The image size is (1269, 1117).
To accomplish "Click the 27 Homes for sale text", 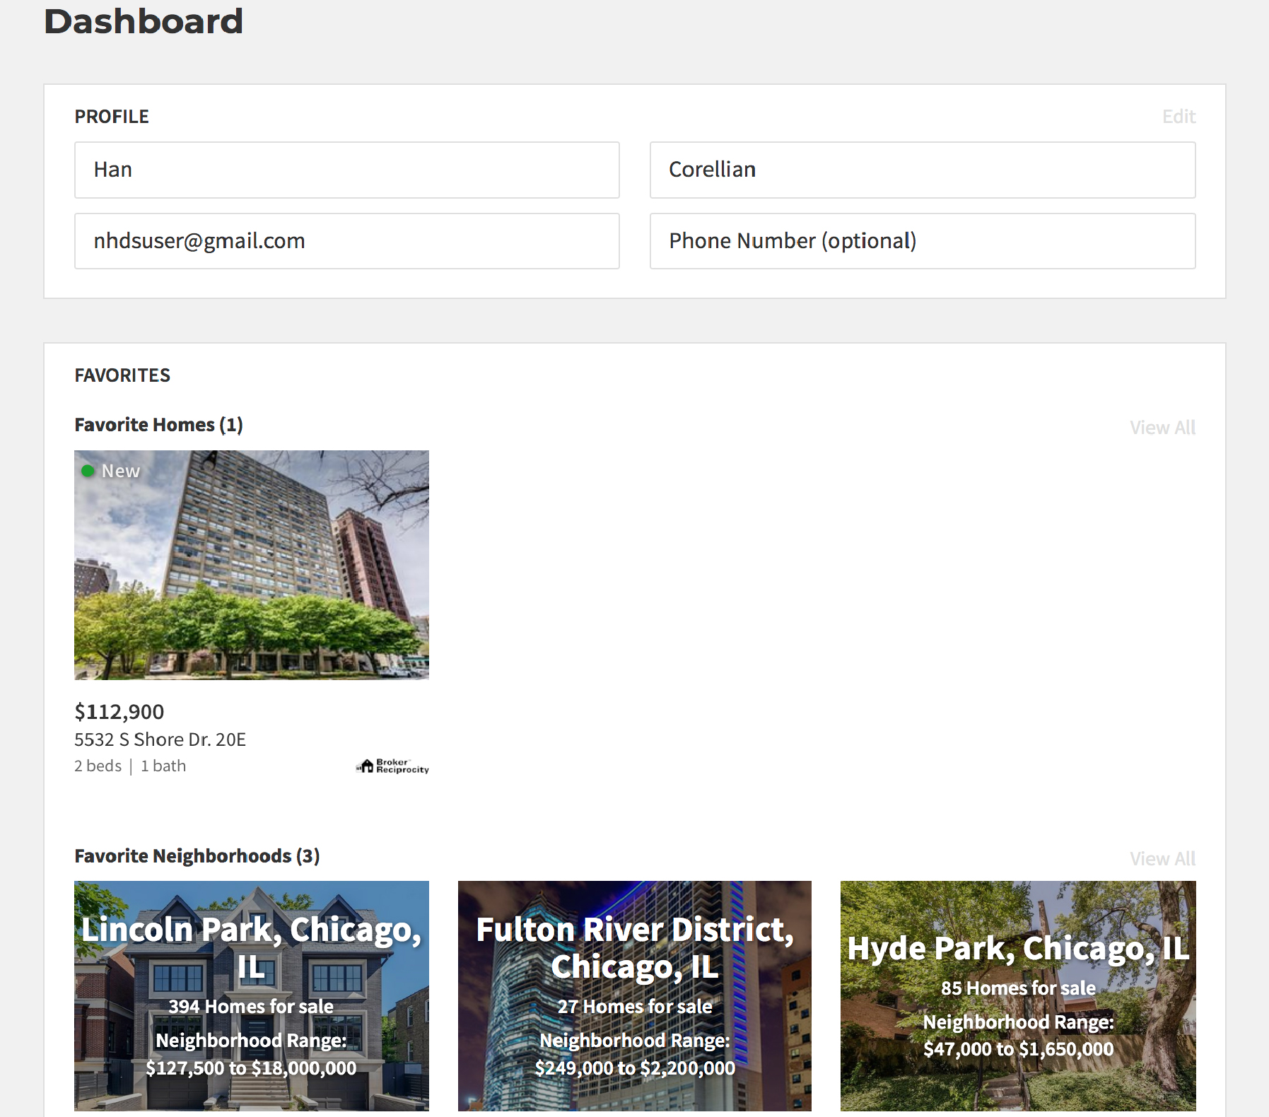I will (x=635, y=1007).
